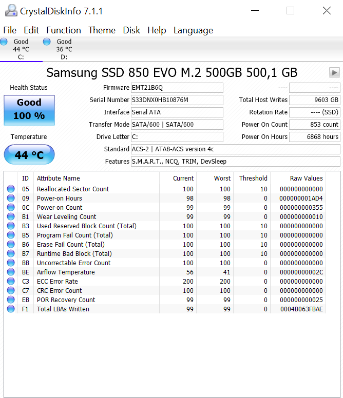Image resolution: width=343 pixels, height=398 pixels.
Task: Click status icon for Power-on Hours row
Action: pyautogui.click(x=11, y=198)
